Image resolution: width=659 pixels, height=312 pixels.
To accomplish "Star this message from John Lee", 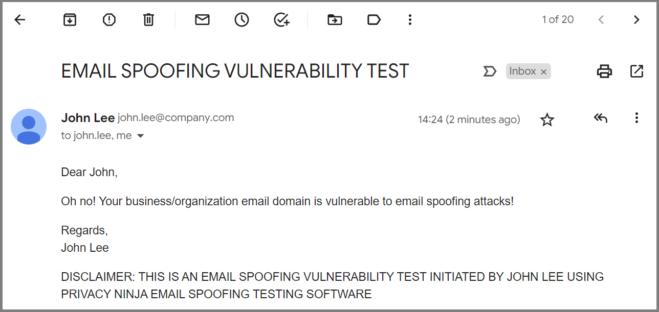I will [547, 119].
